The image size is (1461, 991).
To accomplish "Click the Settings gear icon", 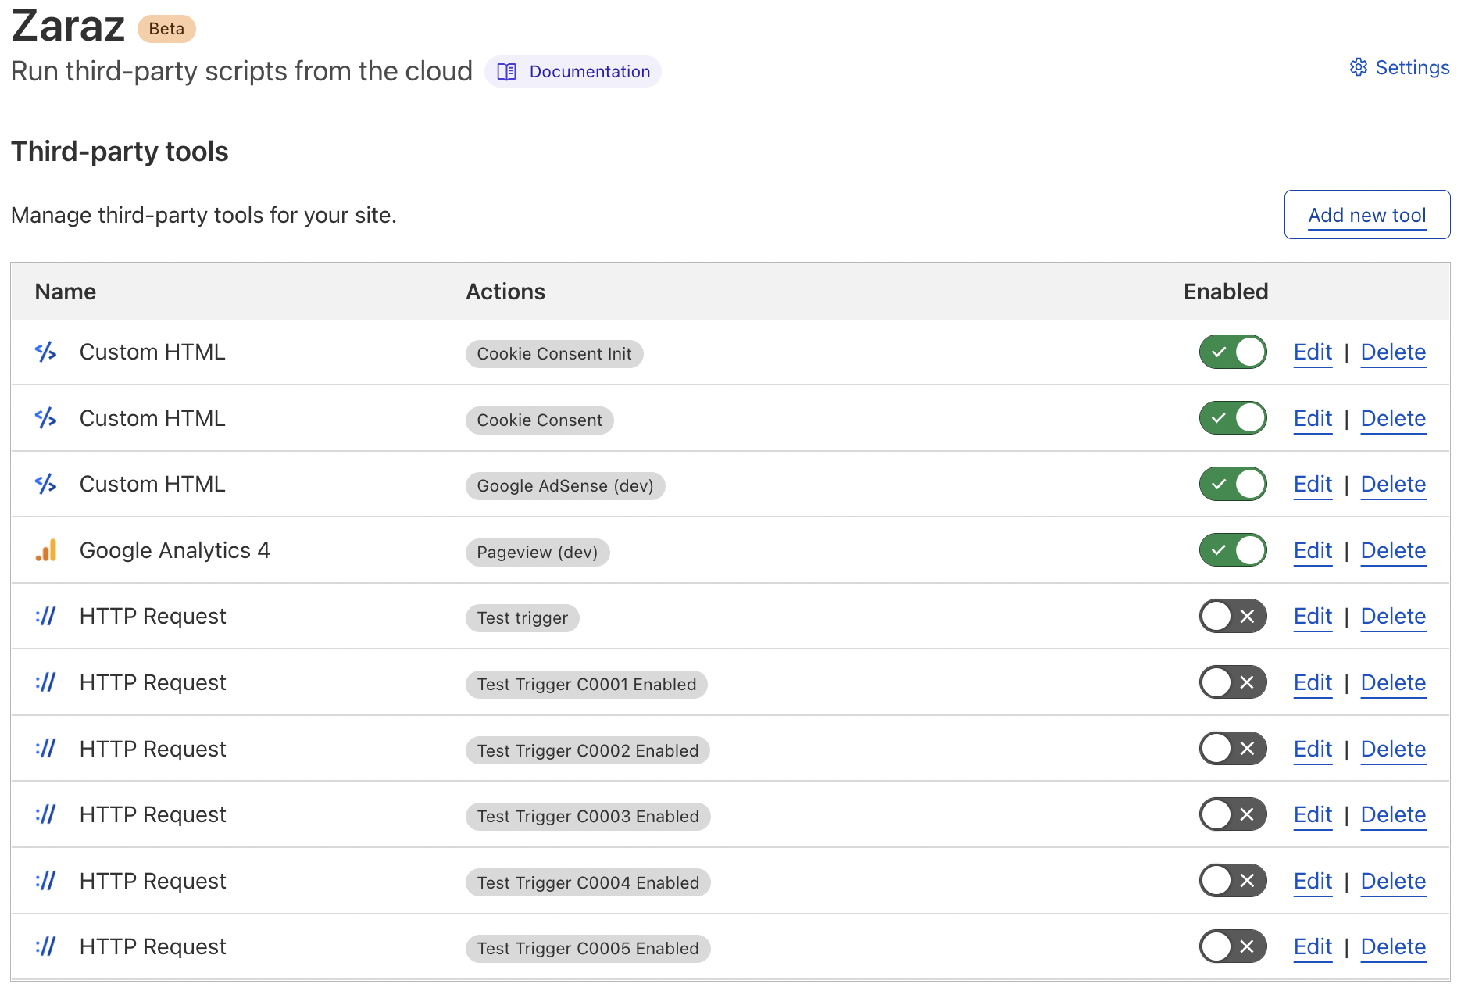I will [x=1358, y=68].
